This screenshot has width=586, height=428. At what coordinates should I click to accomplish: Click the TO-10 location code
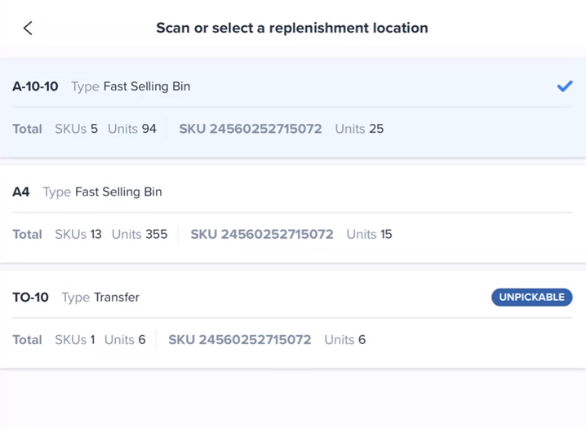pos(31,297)
